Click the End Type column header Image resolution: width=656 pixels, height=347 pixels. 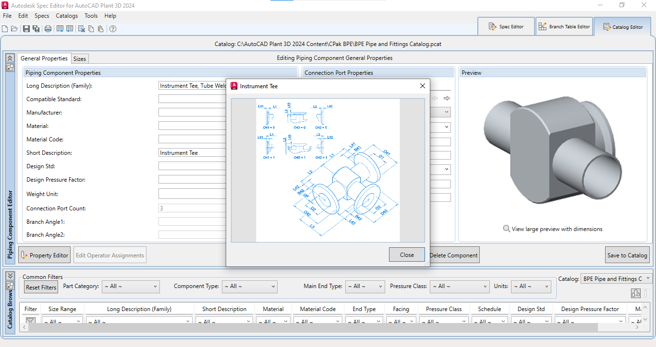364,309
